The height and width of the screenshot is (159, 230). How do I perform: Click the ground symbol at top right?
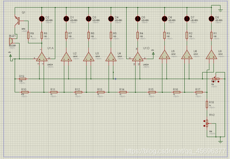pyautogui.click(x=220, y=10)
